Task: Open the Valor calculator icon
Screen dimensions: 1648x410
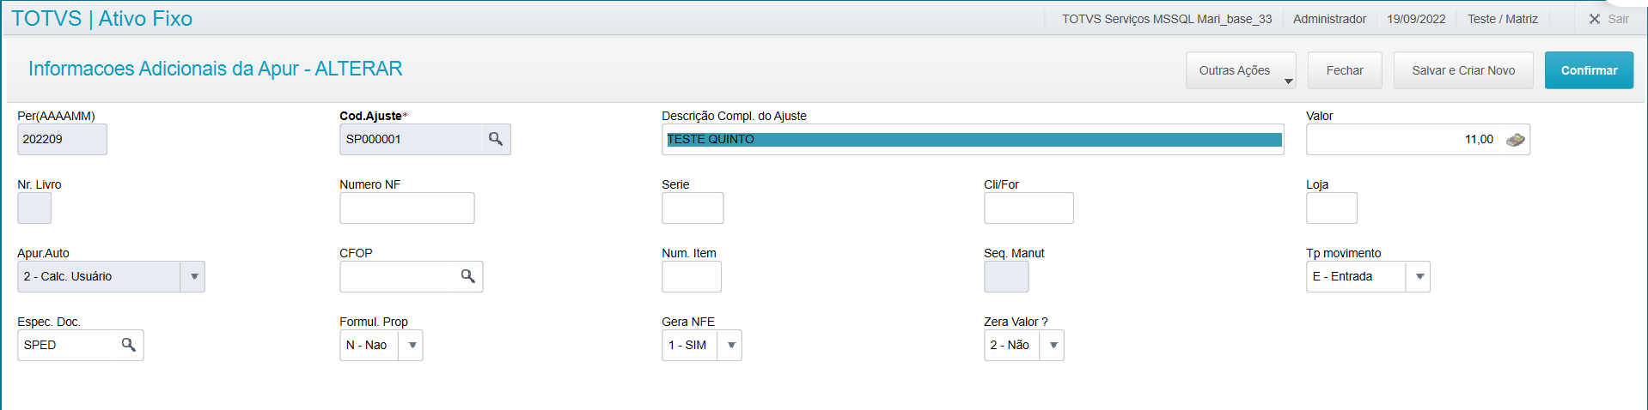Action: click(x=1516, y=139)
